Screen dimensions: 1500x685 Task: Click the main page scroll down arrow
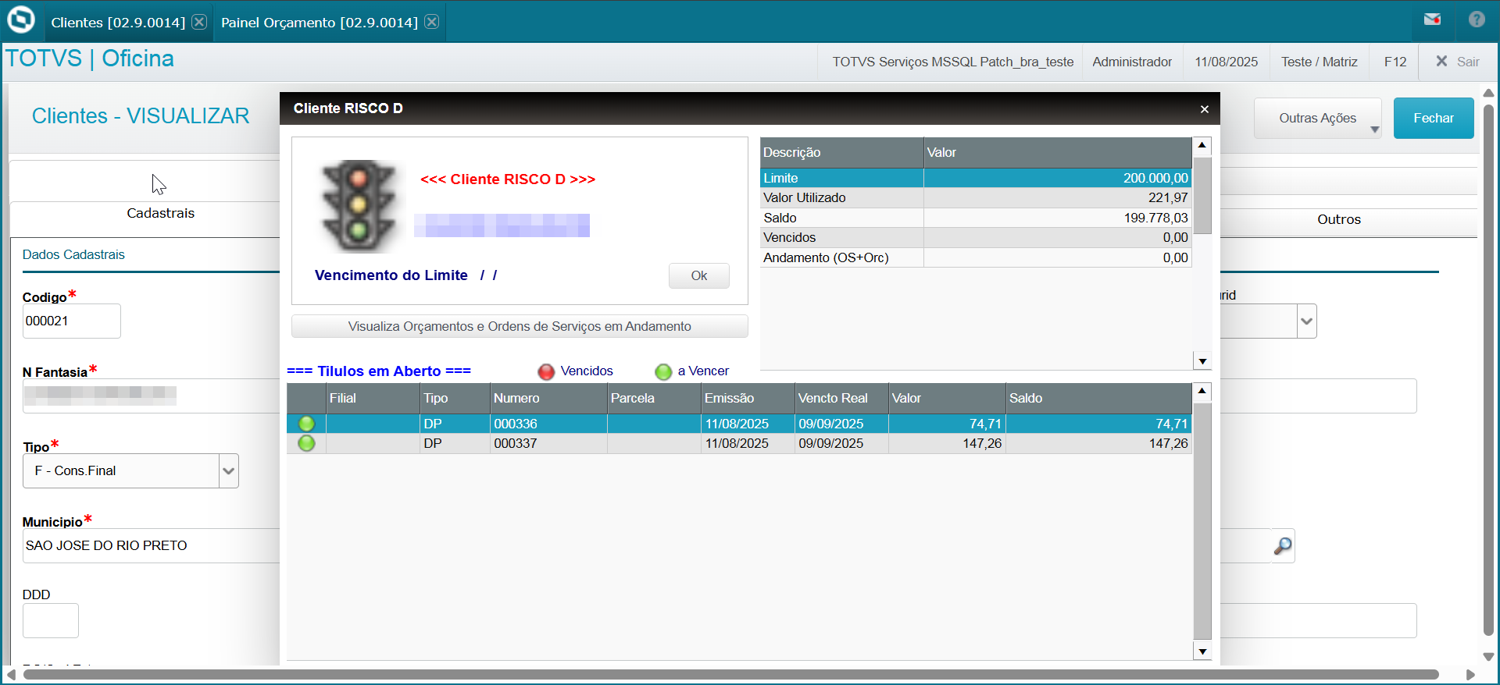[x=1488, y=657]
